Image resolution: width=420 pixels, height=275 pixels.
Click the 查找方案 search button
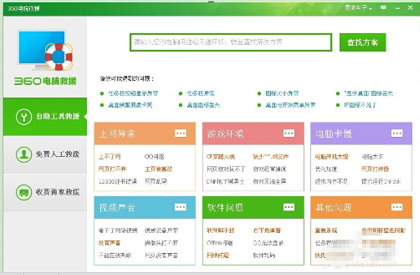(363, 42)
